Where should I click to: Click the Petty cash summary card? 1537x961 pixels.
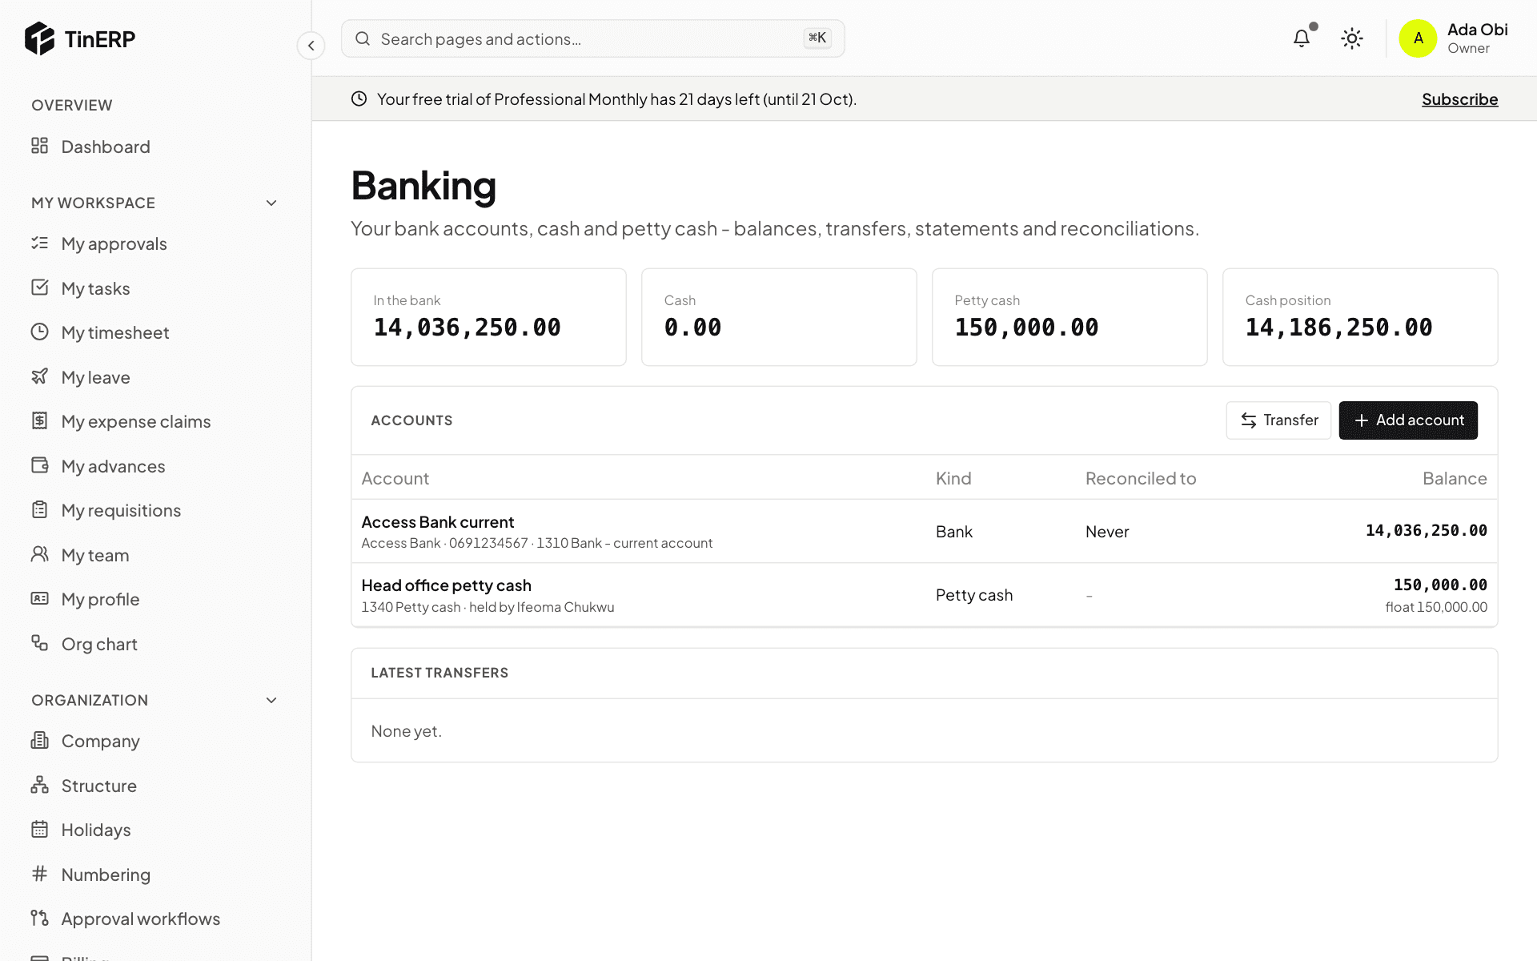[1069, 317]
